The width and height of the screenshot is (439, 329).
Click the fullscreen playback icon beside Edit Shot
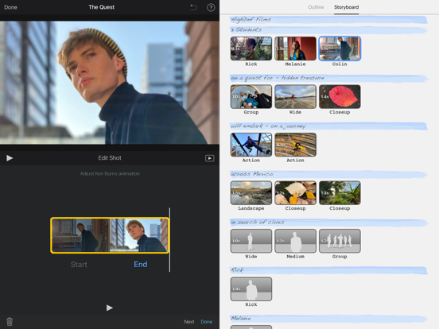pyautogui.click(x=210, y=158)
